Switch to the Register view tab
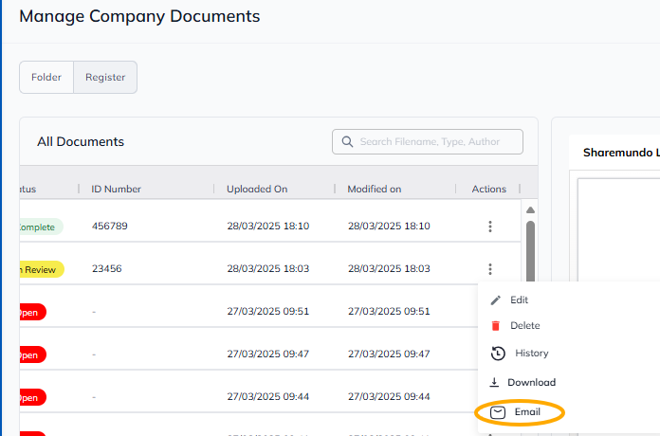This screenshot has height=436, width=660. pyautogui.click(x=105, y=78)
